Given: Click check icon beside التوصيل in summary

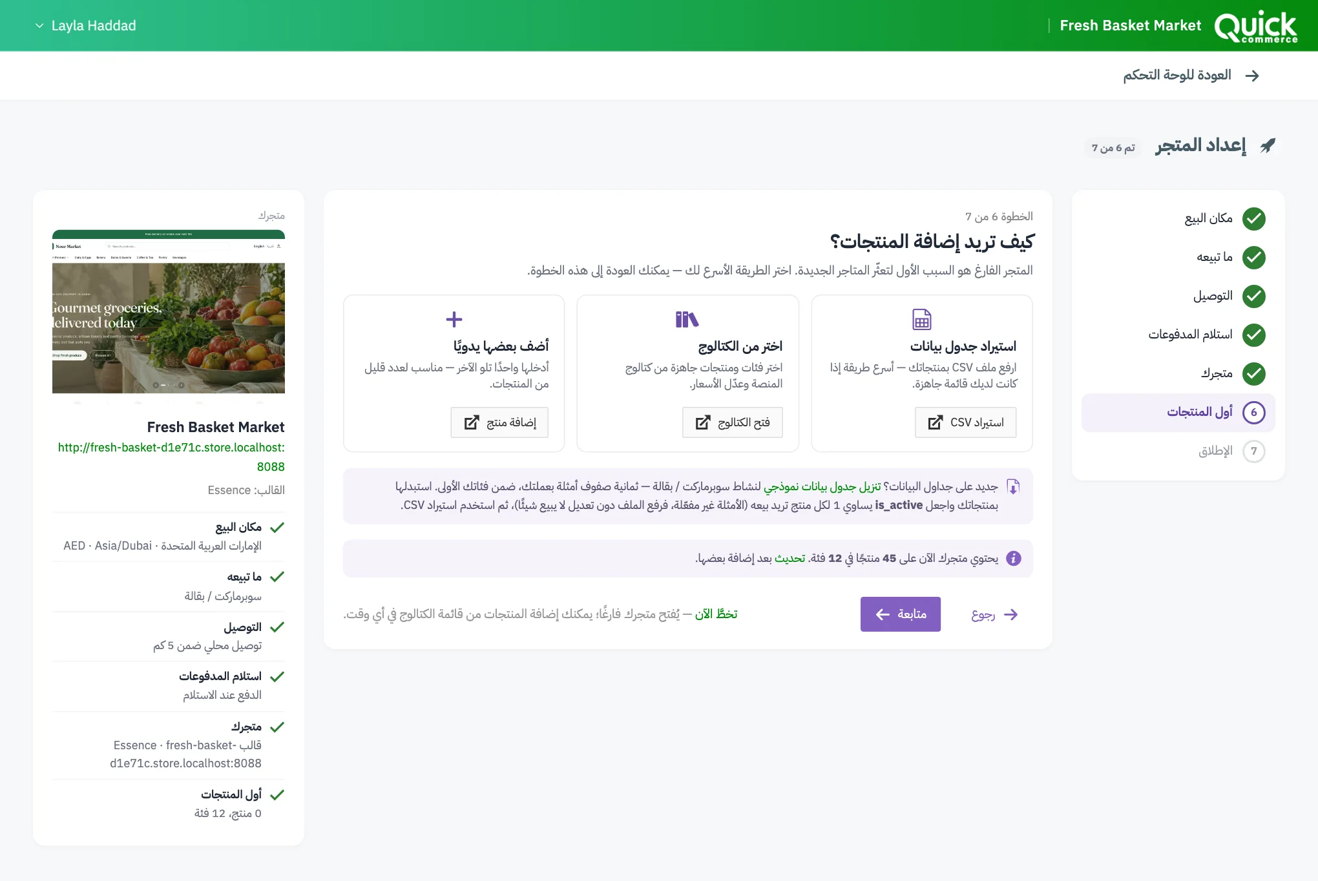Looking at the screenshot, I should [x=277, y=627].
